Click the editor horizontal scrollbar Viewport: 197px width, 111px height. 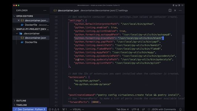point(112,106)
